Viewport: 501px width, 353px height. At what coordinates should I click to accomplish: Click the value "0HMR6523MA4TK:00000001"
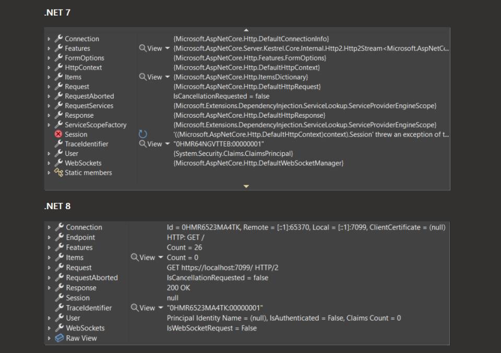point(214,308)
